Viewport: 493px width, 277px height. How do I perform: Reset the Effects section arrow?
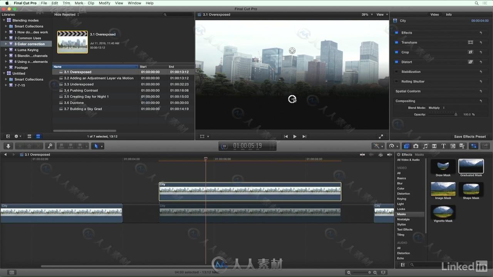[x=481, y=33]
